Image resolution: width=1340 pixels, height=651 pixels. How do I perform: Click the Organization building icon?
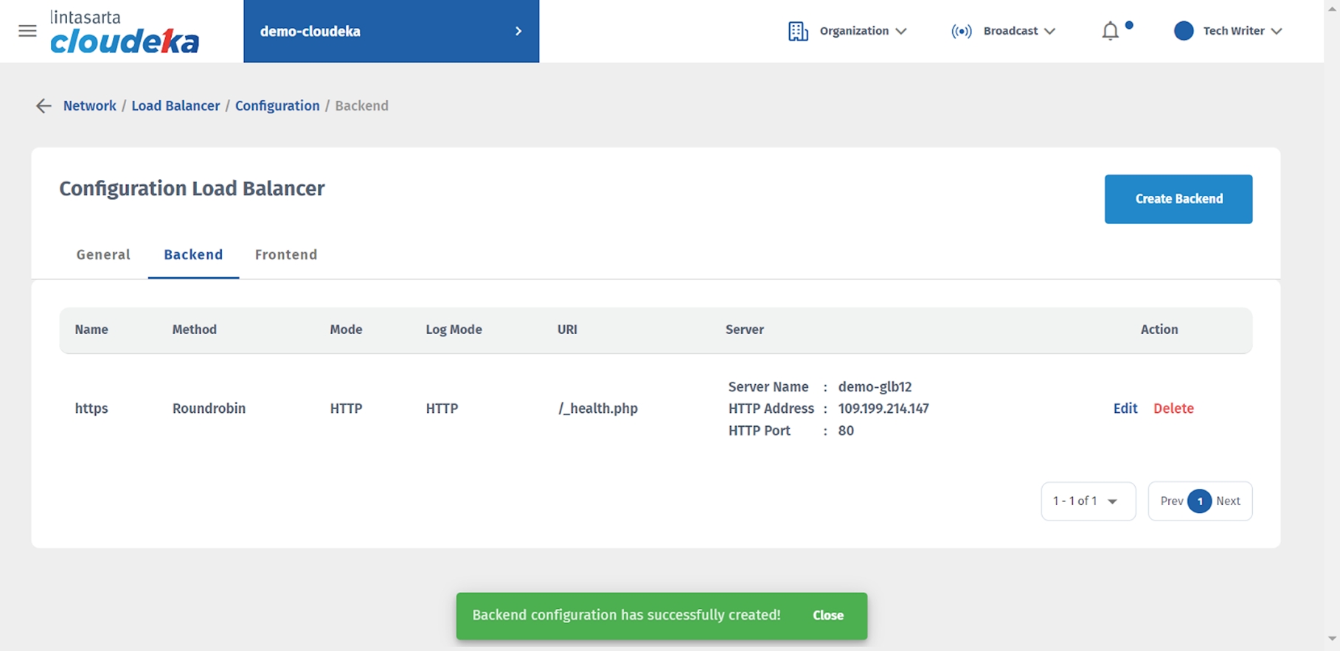click(798, 31)
